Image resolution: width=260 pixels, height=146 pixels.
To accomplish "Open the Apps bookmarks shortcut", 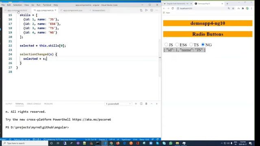I will point(167,13).
